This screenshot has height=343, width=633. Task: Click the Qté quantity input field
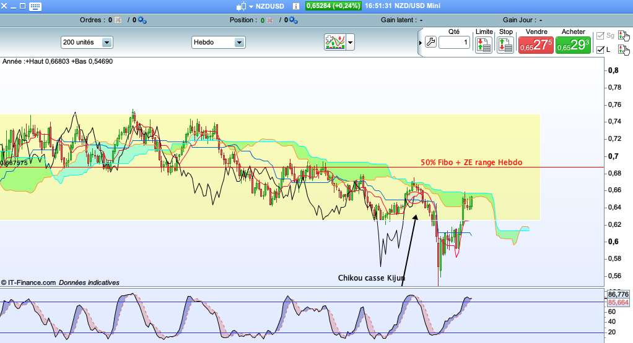[455, 43]
